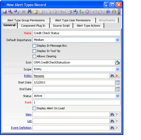Screen dimensions: 141x140
Task: Click the List label link
Action: (29, 121)
